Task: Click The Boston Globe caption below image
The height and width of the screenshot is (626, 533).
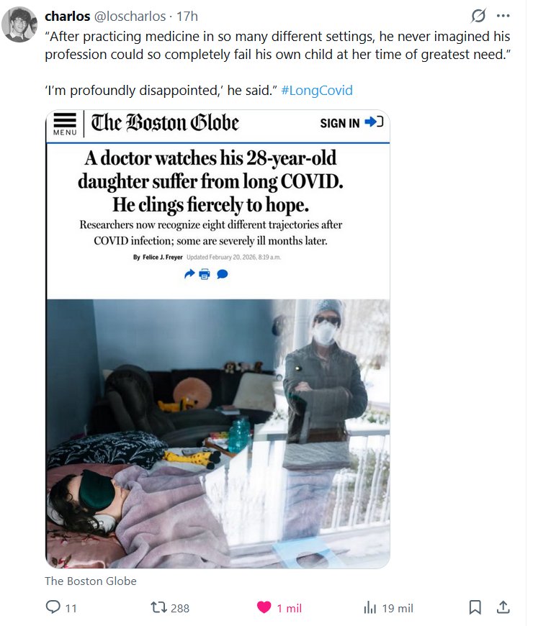Action: (91, 581)
